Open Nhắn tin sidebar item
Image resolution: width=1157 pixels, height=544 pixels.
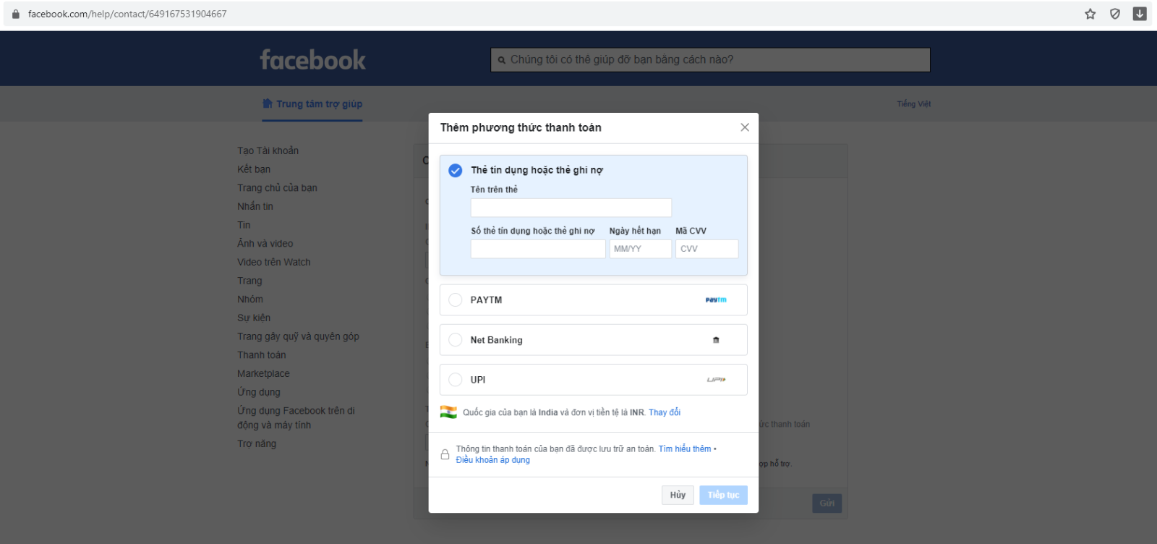click(x=255, y=206)
